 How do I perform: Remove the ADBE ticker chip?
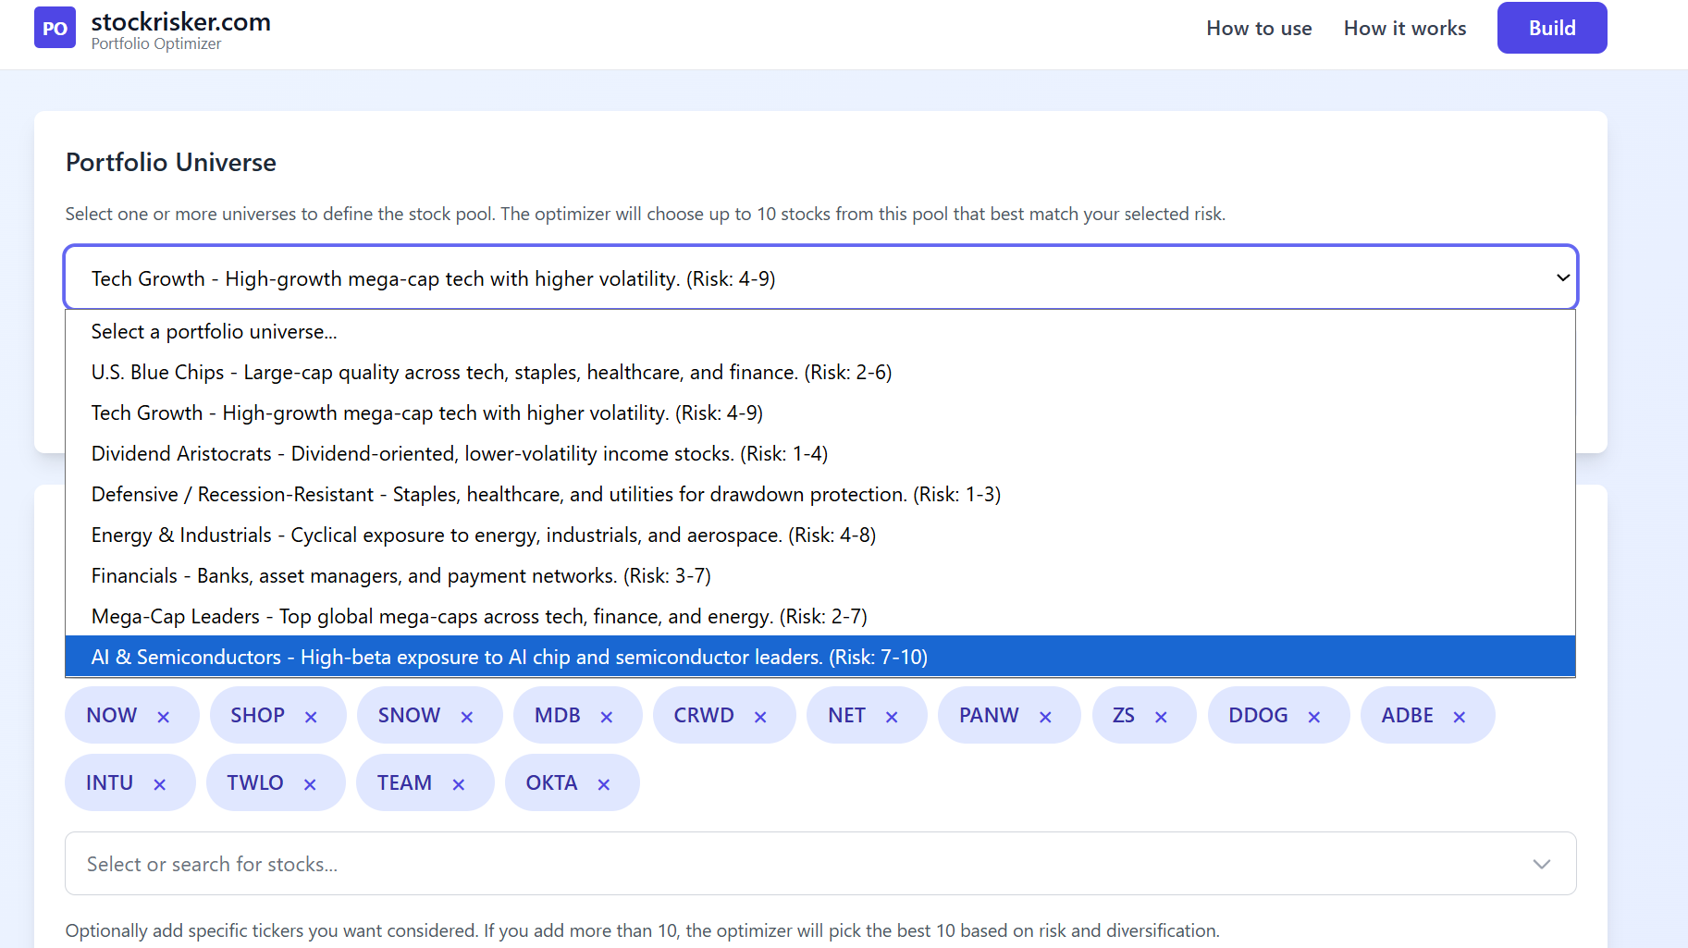pos(1460,715)
